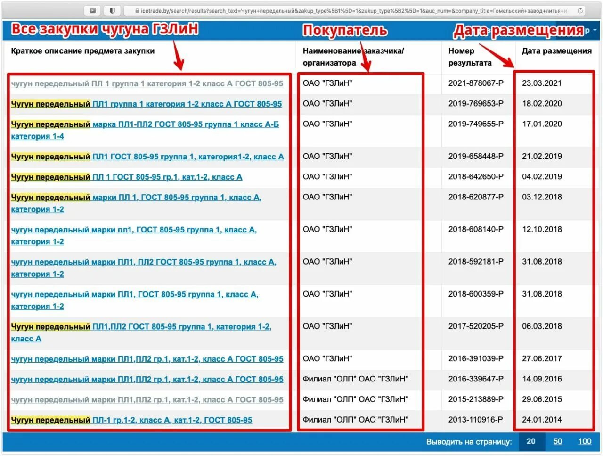This screenshot has height=456, width=603.
Task: Click result number 2018-608140-Р
Action: (476, 229)
